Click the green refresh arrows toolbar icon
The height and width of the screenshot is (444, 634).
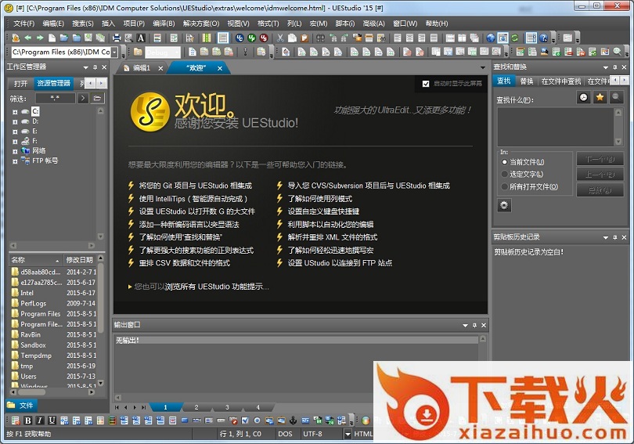(x=515, y=38)
